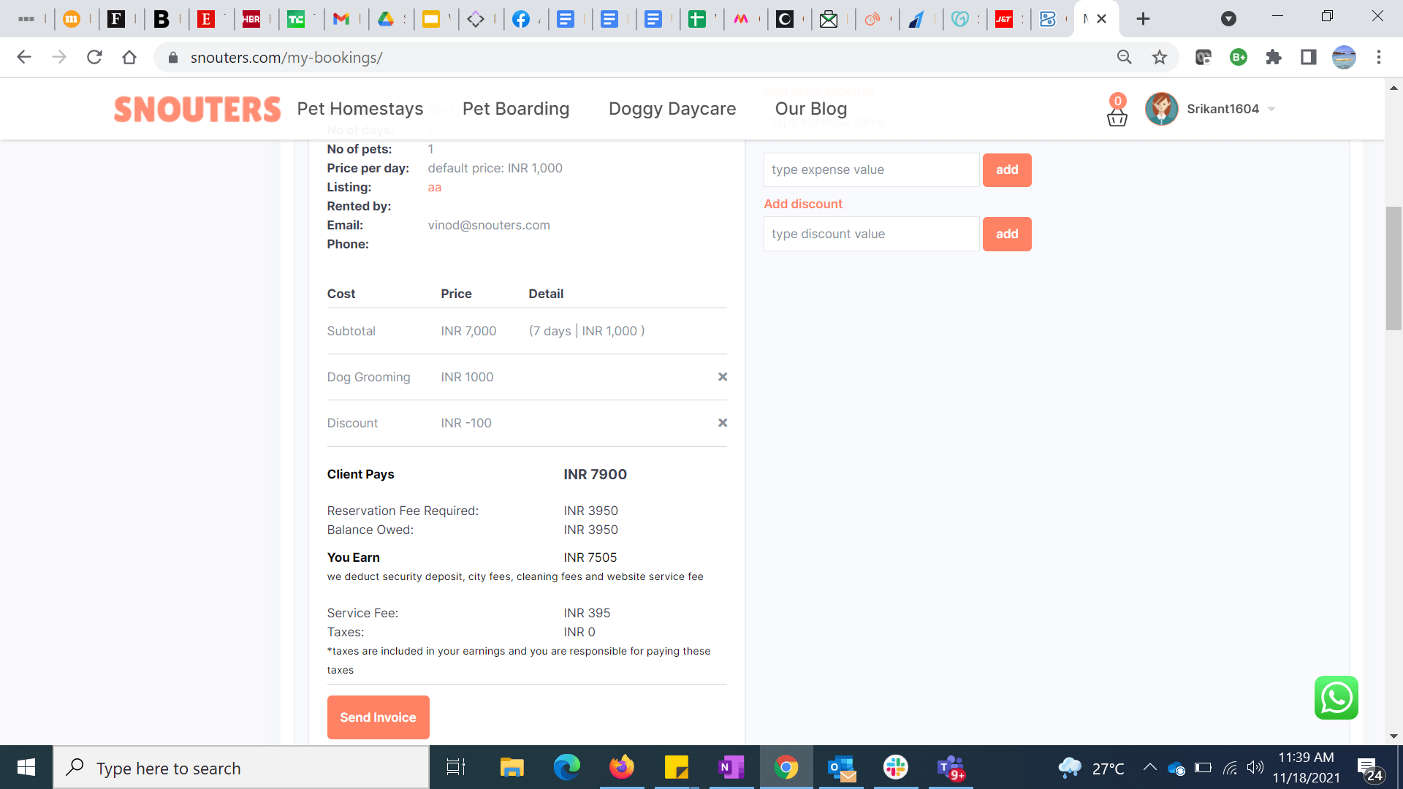Image resolution: width=1403 pixels, height=789 pixels.
Task: Add the discount value
Action: tap(1007, 234)
